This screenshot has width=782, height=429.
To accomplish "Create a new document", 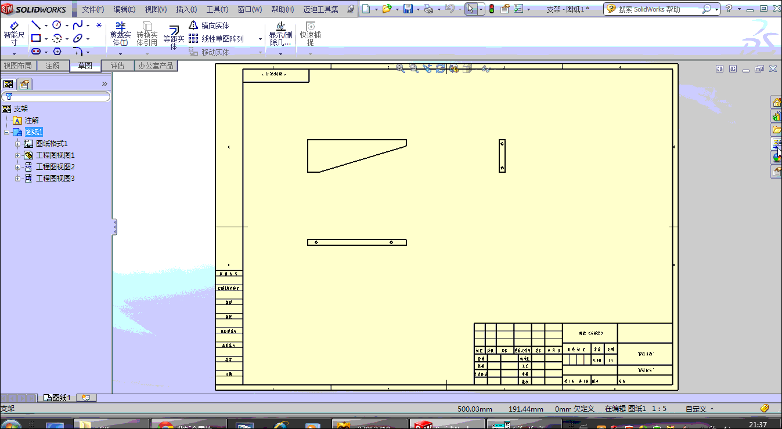I will coord(366,9).
